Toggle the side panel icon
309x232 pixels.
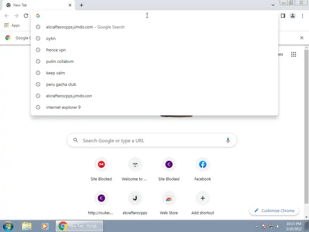click(283, 16)
